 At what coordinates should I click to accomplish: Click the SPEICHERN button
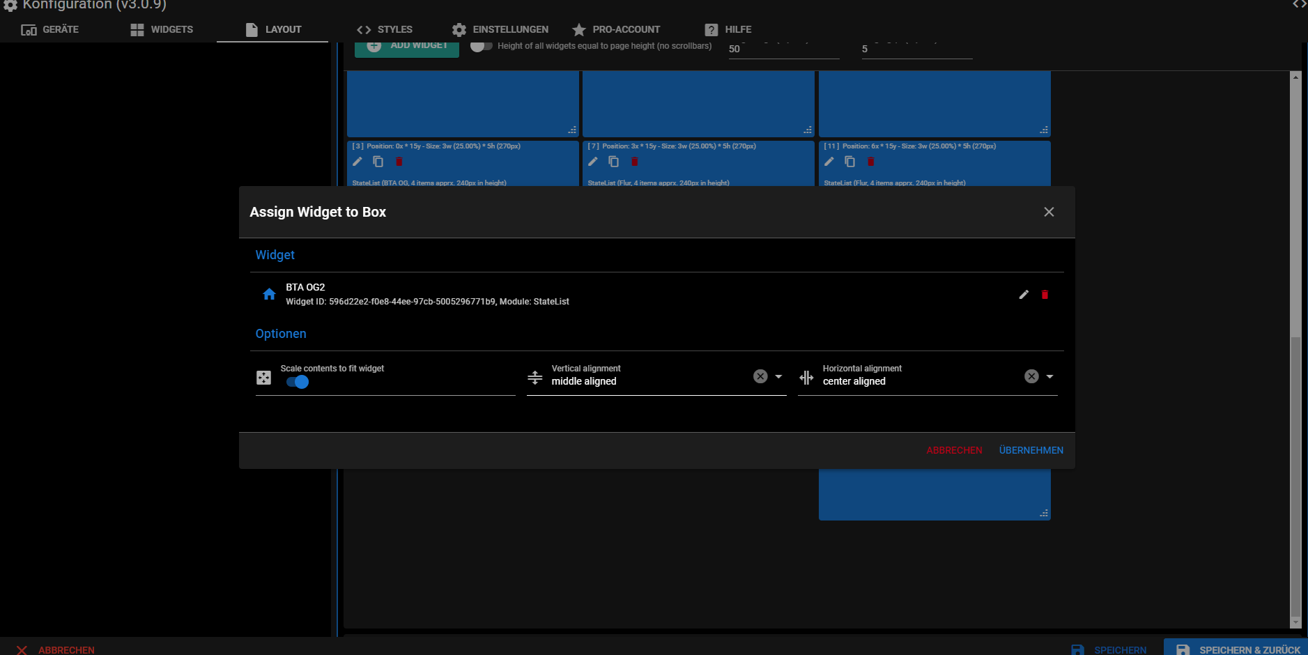(1109, 649)
